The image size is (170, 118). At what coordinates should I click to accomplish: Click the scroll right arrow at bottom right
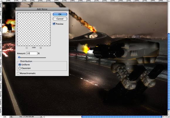click(166, 117)
